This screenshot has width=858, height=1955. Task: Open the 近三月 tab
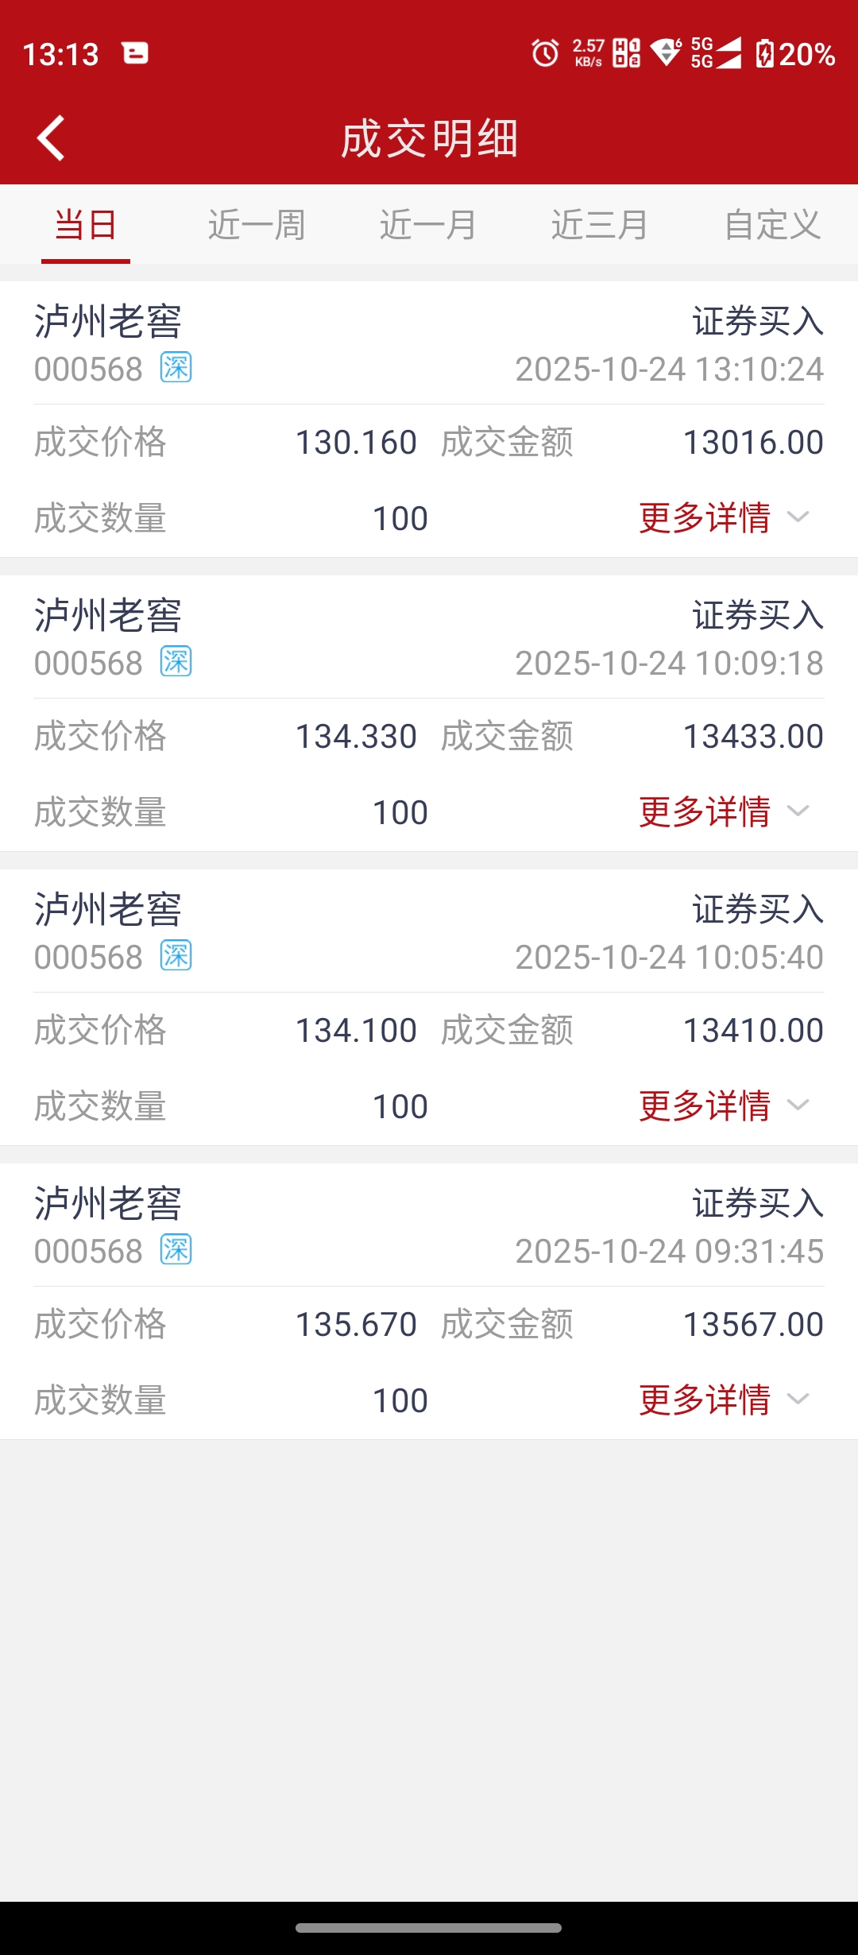pos(600,225)
